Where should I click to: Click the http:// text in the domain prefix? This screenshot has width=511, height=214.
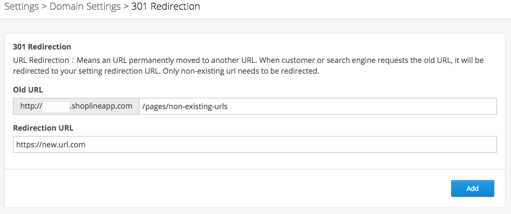(x=31, y=106)
